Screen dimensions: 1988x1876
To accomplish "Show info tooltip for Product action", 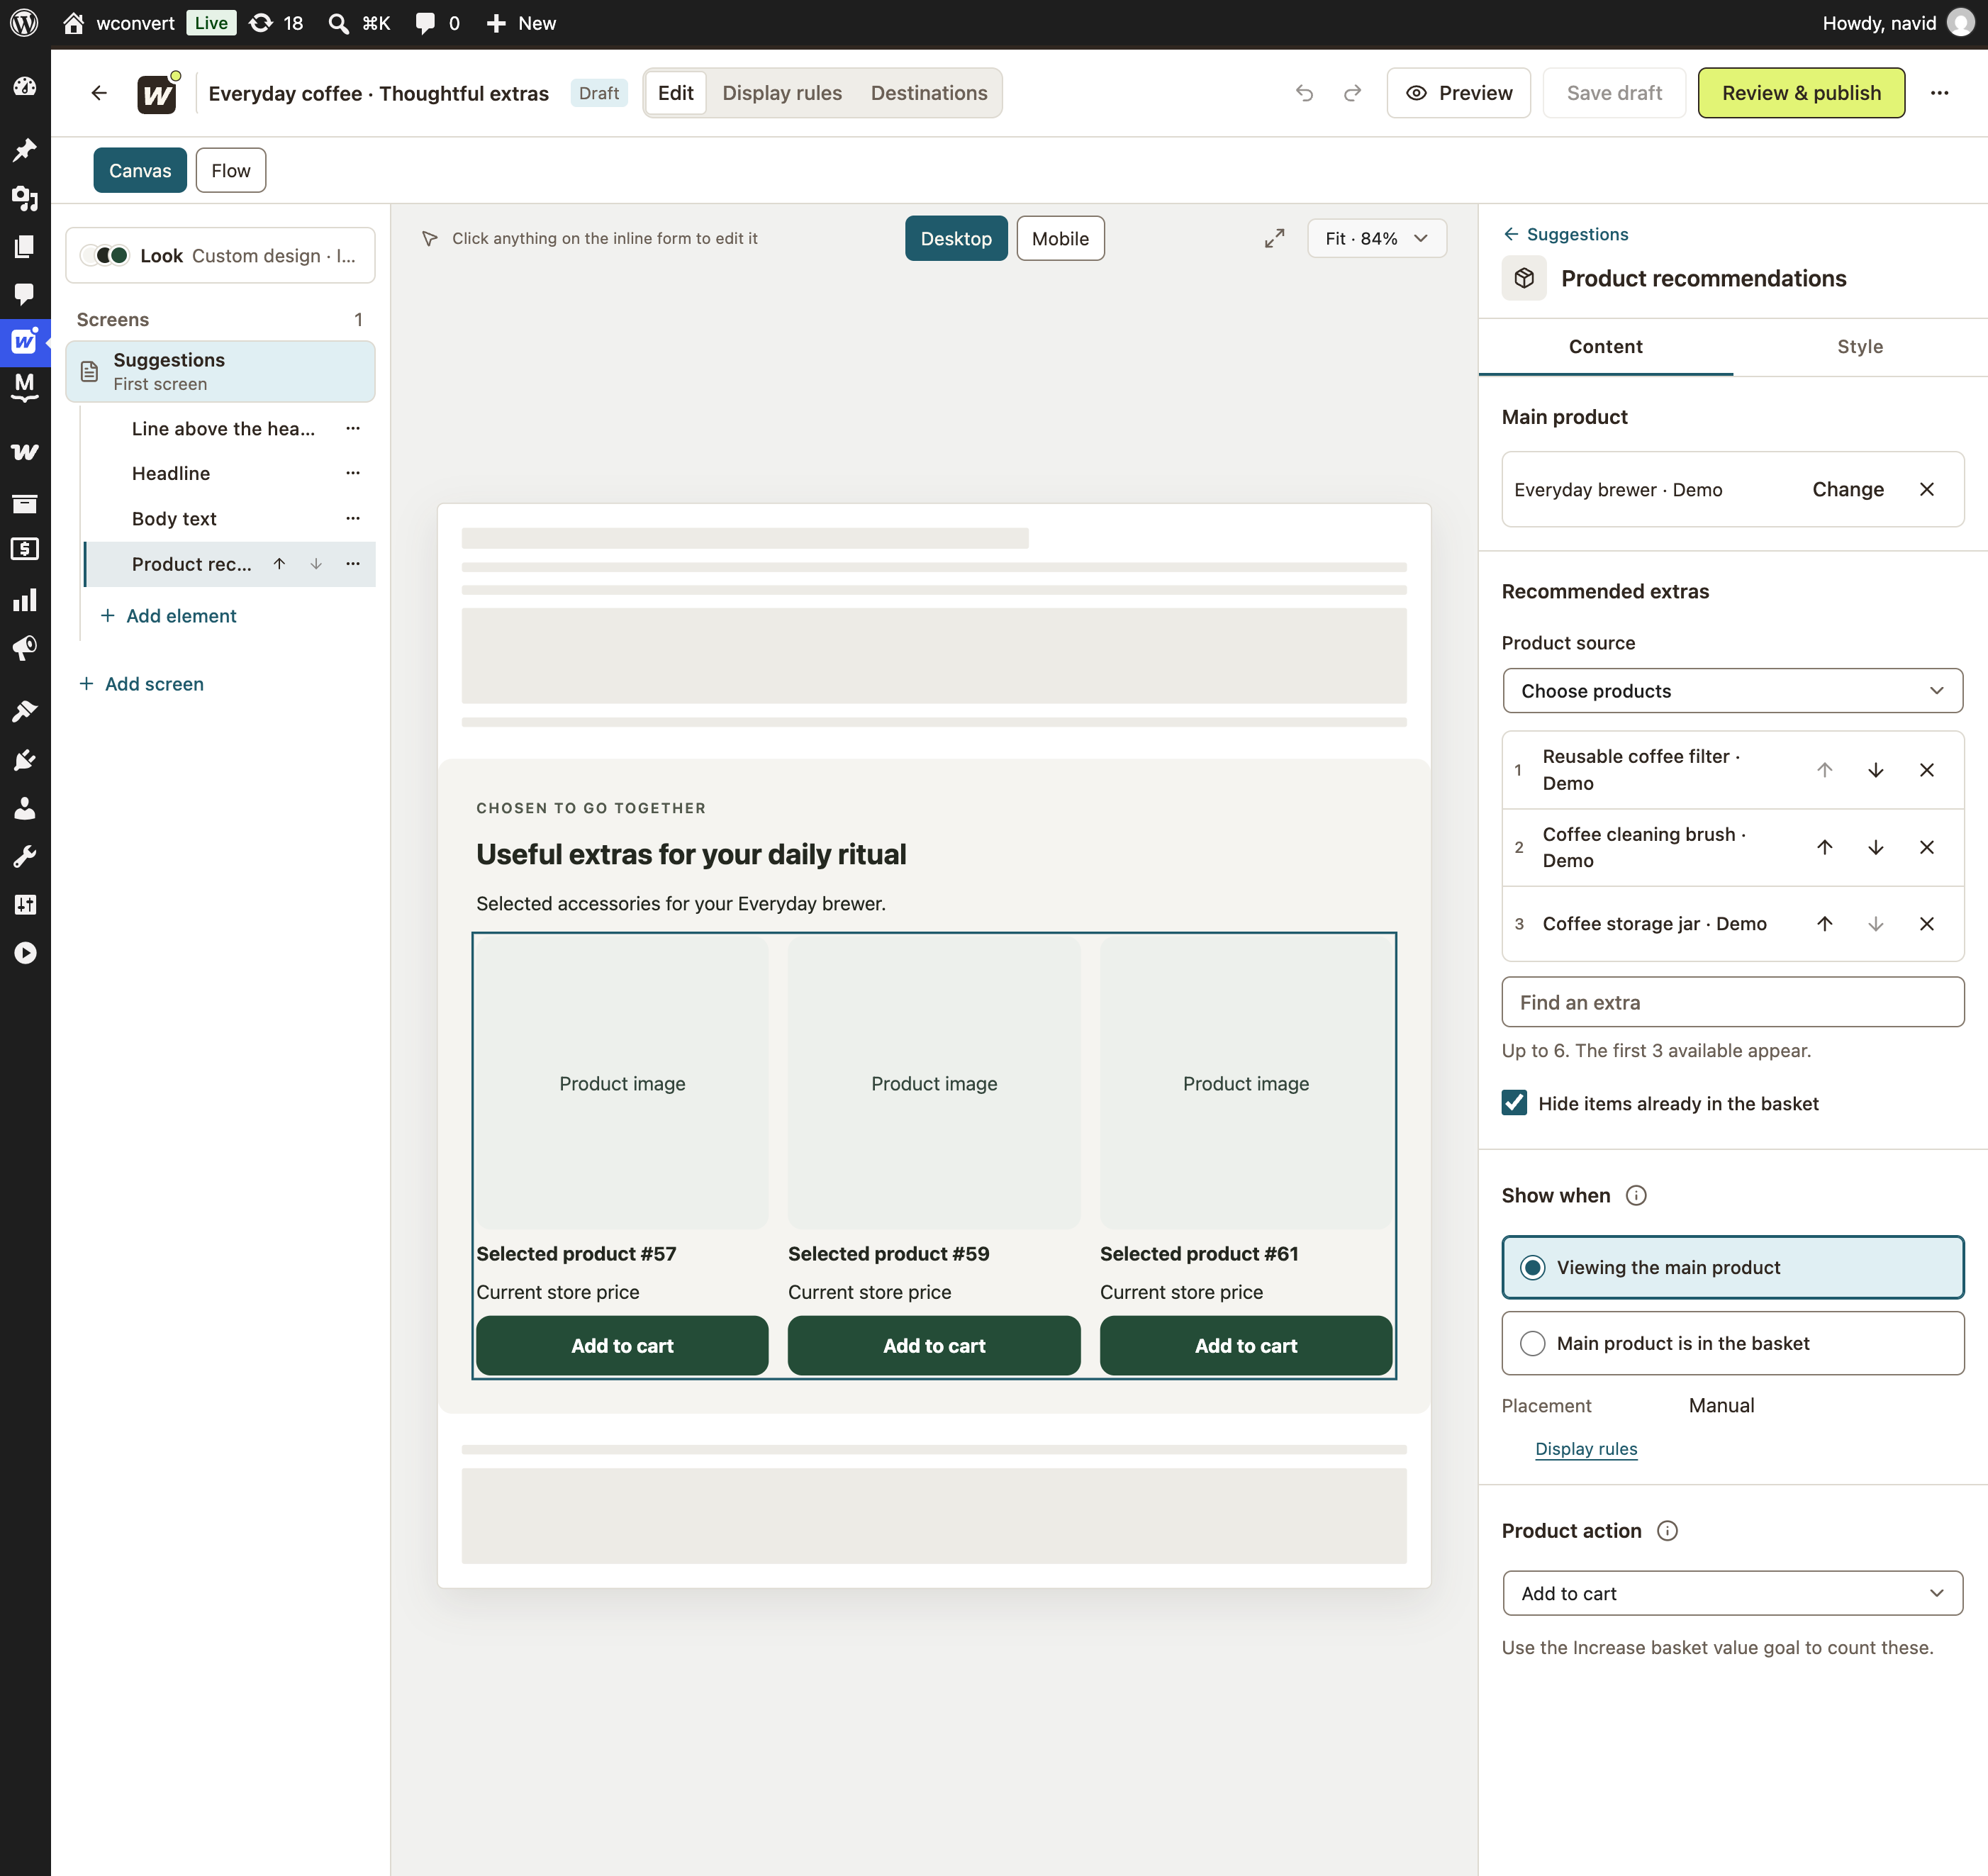I will (1667, 1531).
